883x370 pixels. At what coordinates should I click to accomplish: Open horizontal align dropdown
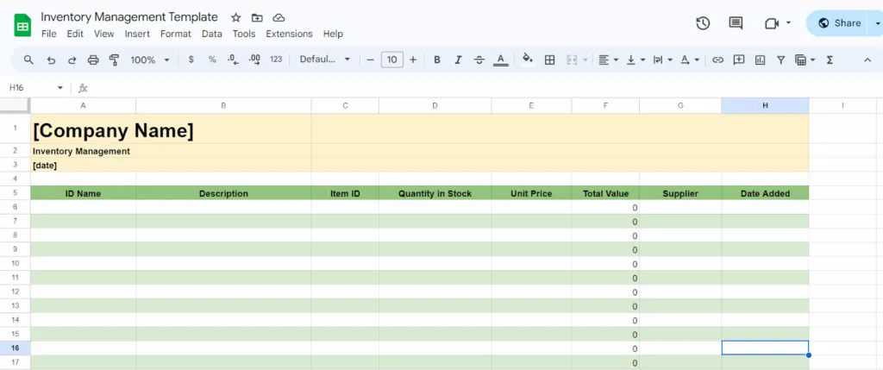[x=608, y=60]
